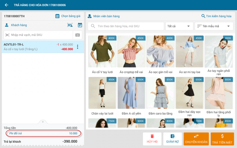Click the item quantity -1 x 400.000

coord(65,45)
